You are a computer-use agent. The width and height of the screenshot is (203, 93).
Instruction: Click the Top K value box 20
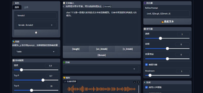click(53, 86)
